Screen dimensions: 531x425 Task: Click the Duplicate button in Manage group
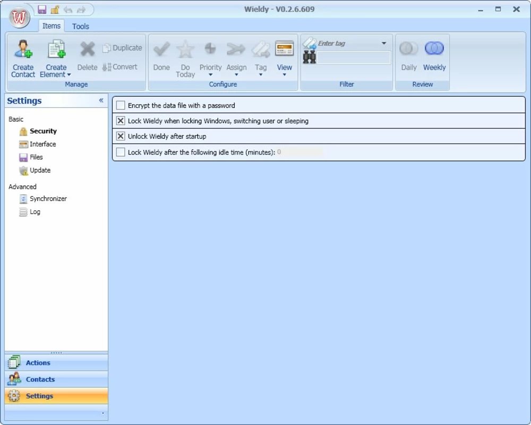click(x=122, y=48)
